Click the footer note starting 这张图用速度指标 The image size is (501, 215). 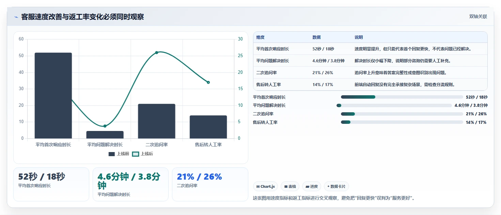tap(334, 198)
